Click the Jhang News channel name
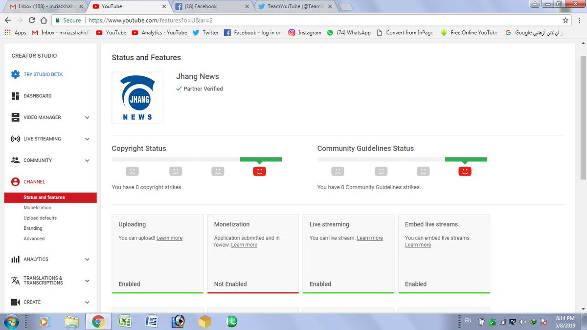The width and height of the screenshot is (587, 330). pyautogui.click(x=198, y=77)
